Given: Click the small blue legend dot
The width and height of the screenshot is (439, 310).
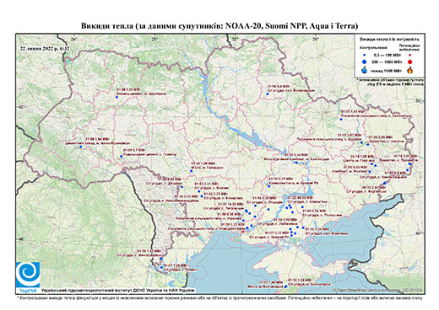Looking at the screenshot, I should pyautogui.click(x=365, y=56).
